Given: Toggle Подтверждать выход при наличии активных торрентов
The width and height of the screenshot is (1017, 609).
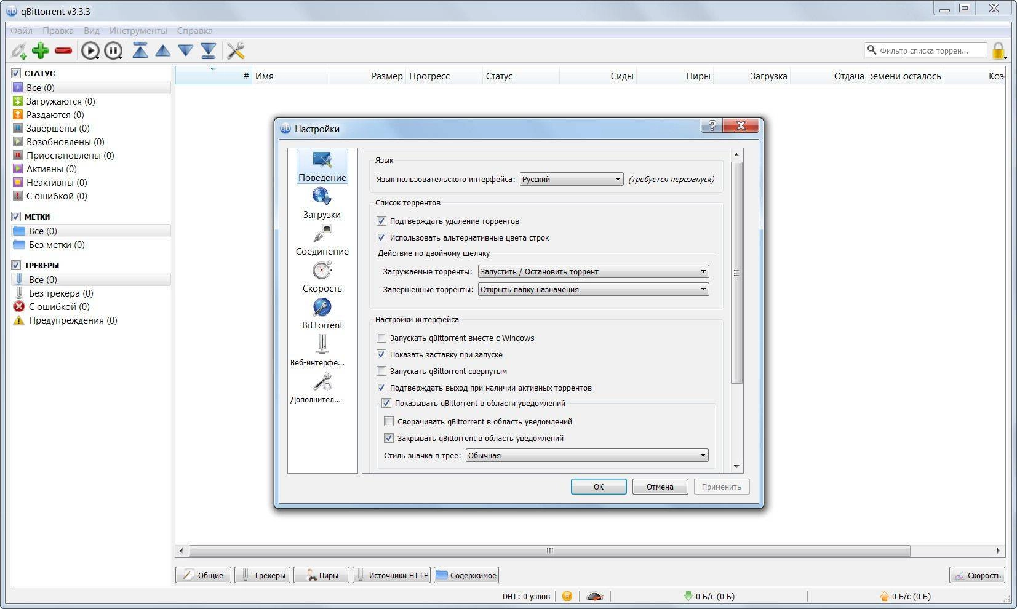Looking at the screenshot, I should coord(381,388).
